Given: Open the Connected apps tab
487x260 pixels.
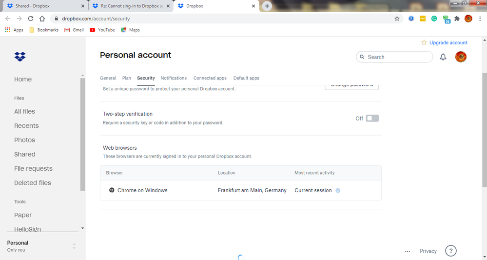Looking at the screenshot, I should [210, 78].
